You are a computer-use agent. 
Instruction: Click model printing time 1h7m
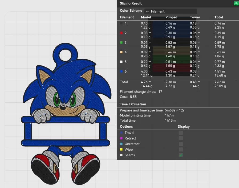pyautogui.click(x=169, y=115)
